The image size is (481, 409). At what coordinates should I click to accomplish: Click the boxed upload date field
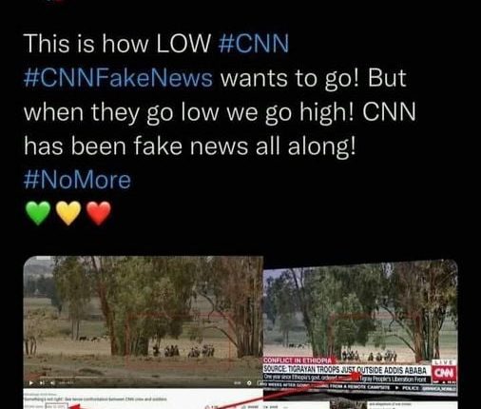[x=56, y=406]
